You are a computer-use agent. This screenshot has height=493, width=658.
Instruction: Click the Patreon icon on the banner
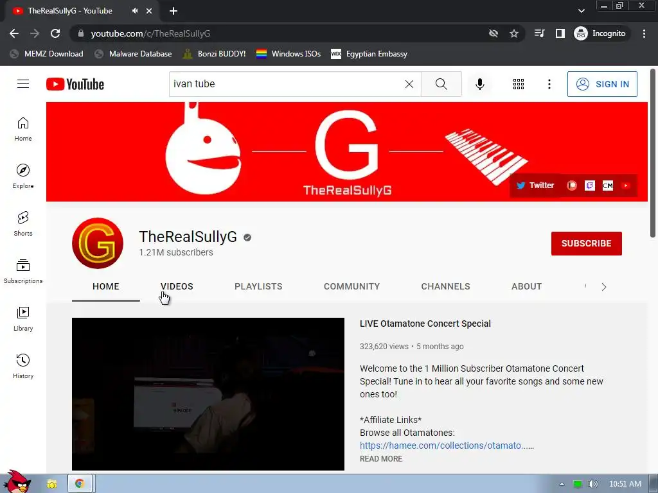click(571, 186)
